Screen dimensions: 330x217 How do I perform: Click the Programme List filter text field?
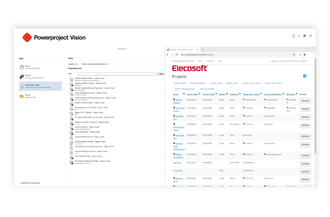[117, 74]
